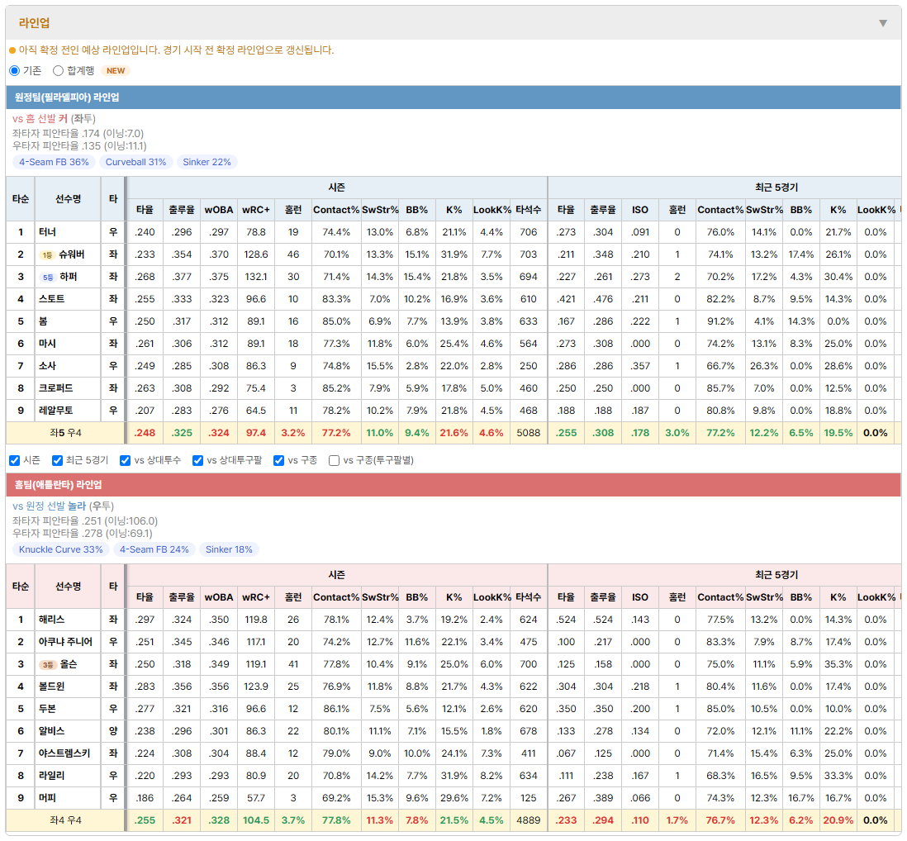Click the 4-Seam FB 36% pitch tag
The image size is (907, 841).
pyautogui.click(x=54, y=162)
